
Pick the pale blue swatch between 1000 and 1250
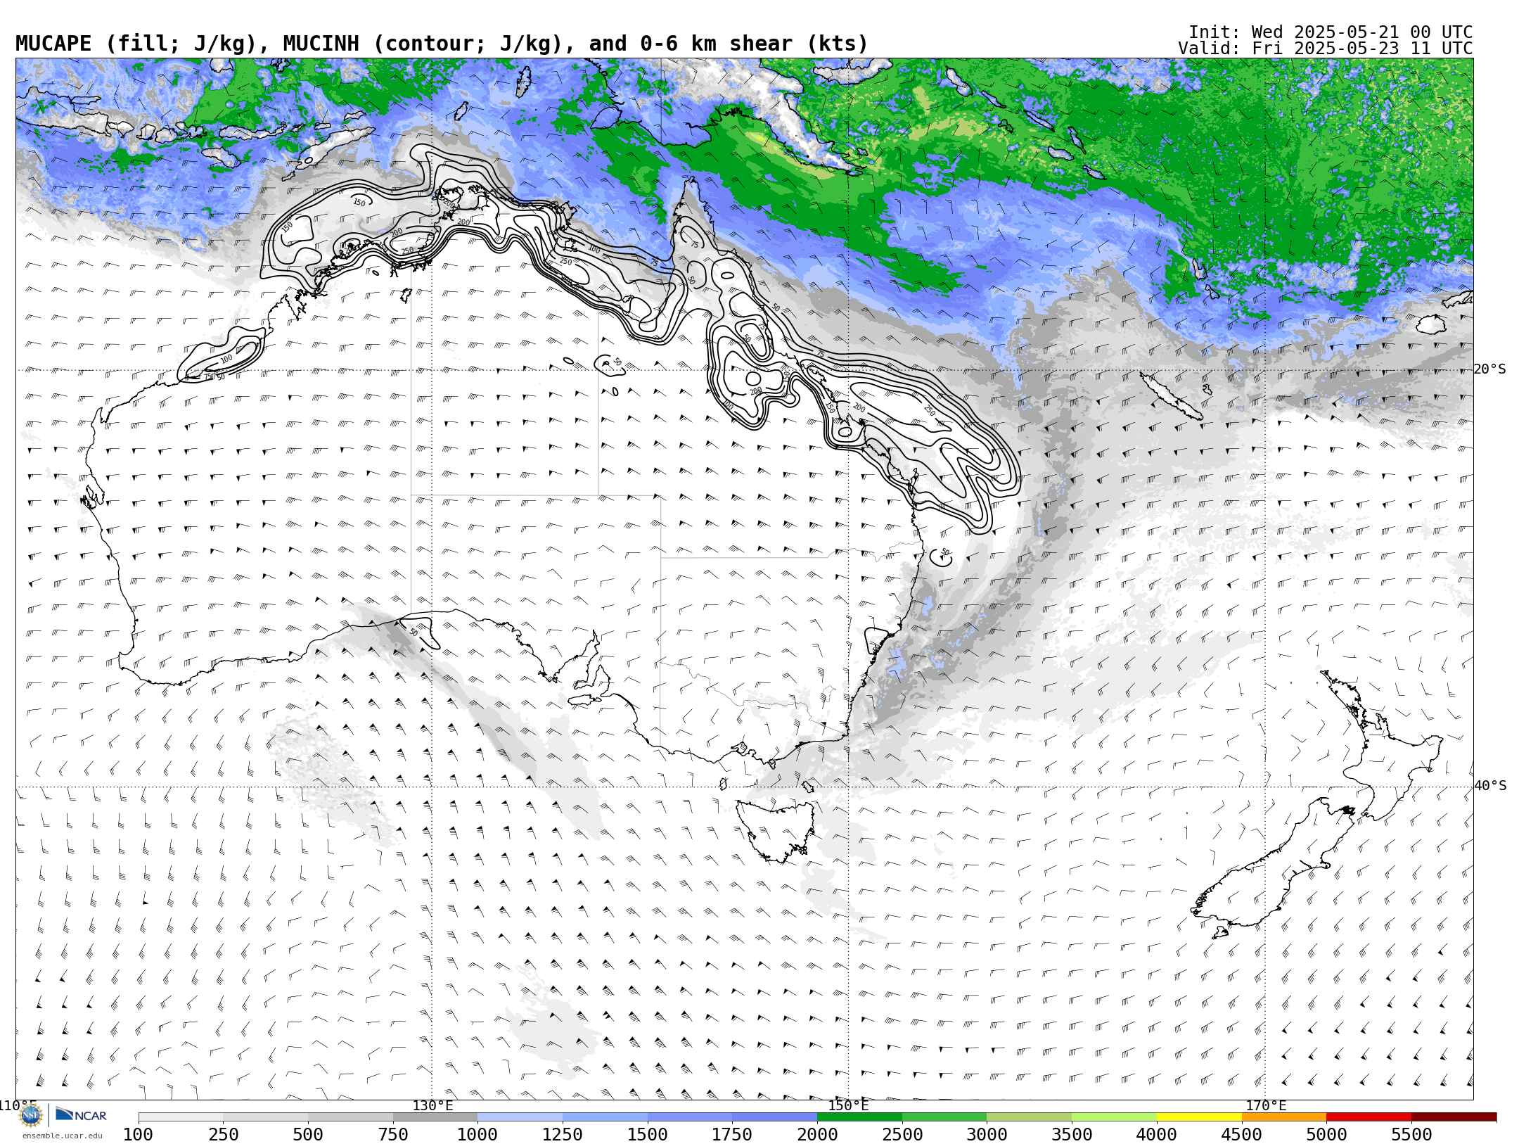(520, 1117)
